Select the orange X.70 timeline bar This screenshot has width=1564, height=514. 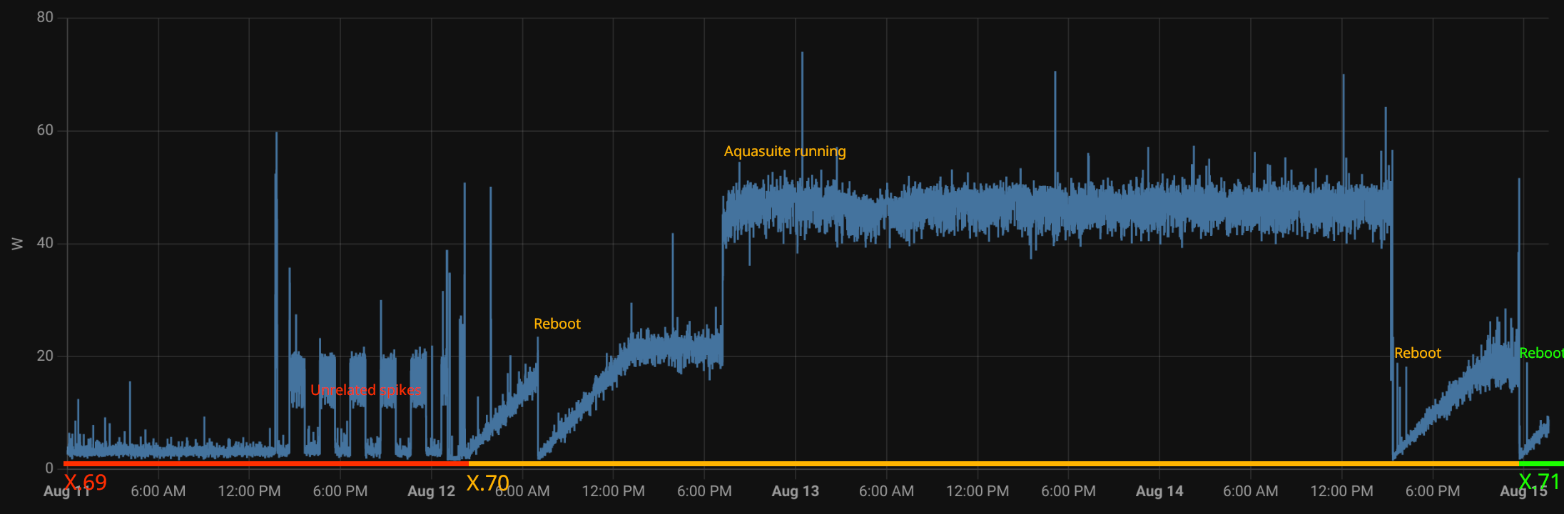[992, 464]
